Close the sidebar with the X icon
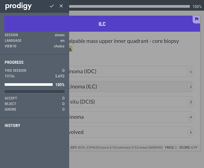 pyautogui.click(x=61, y=6)
